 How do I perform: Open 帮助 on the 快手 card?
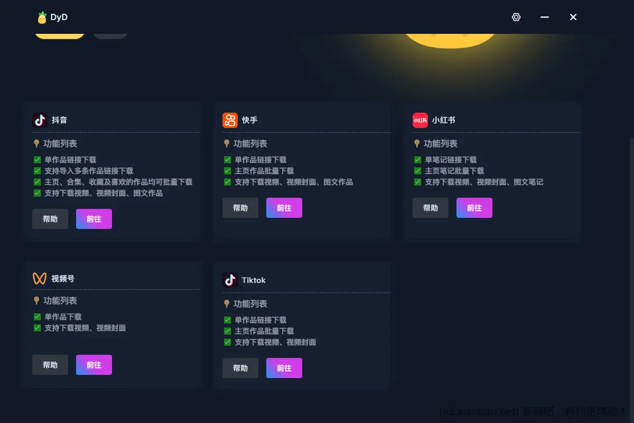click(240, 208)
